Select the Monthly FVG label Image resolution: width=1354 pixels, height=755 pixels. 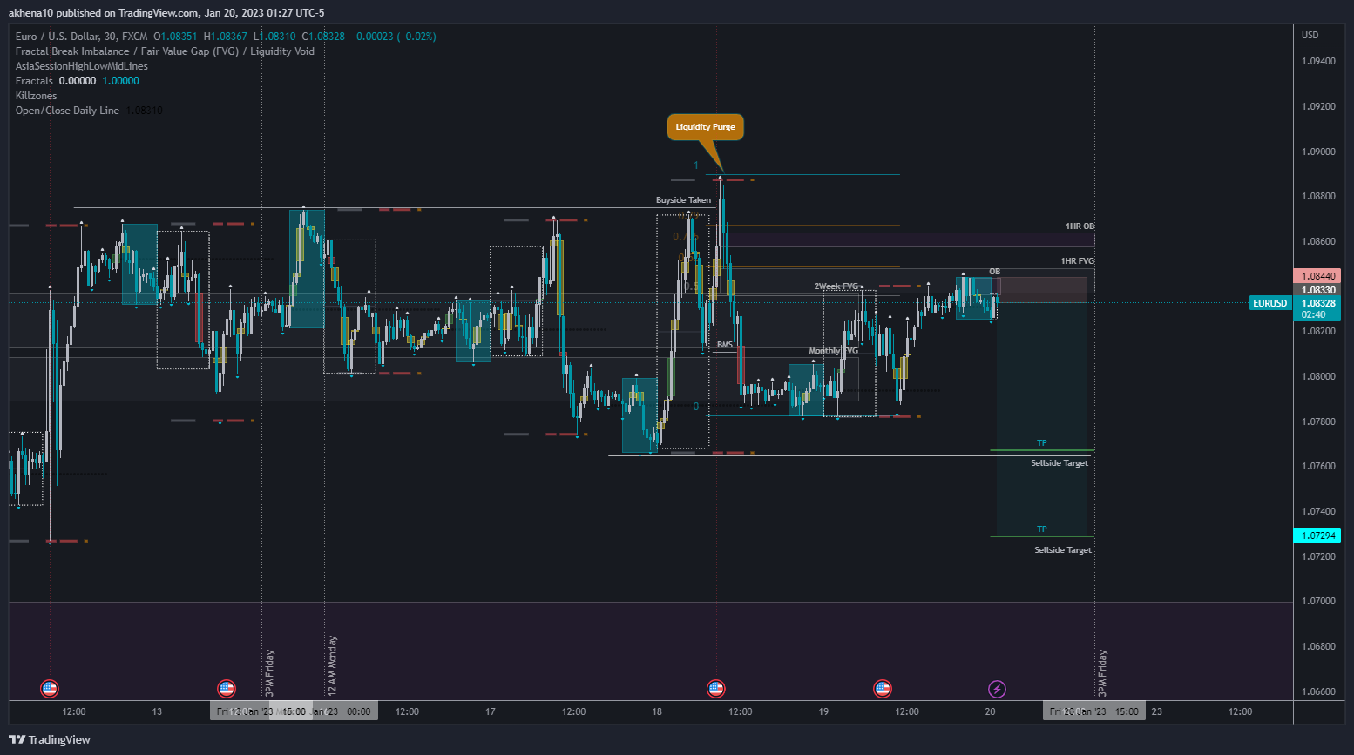(833, 351)
